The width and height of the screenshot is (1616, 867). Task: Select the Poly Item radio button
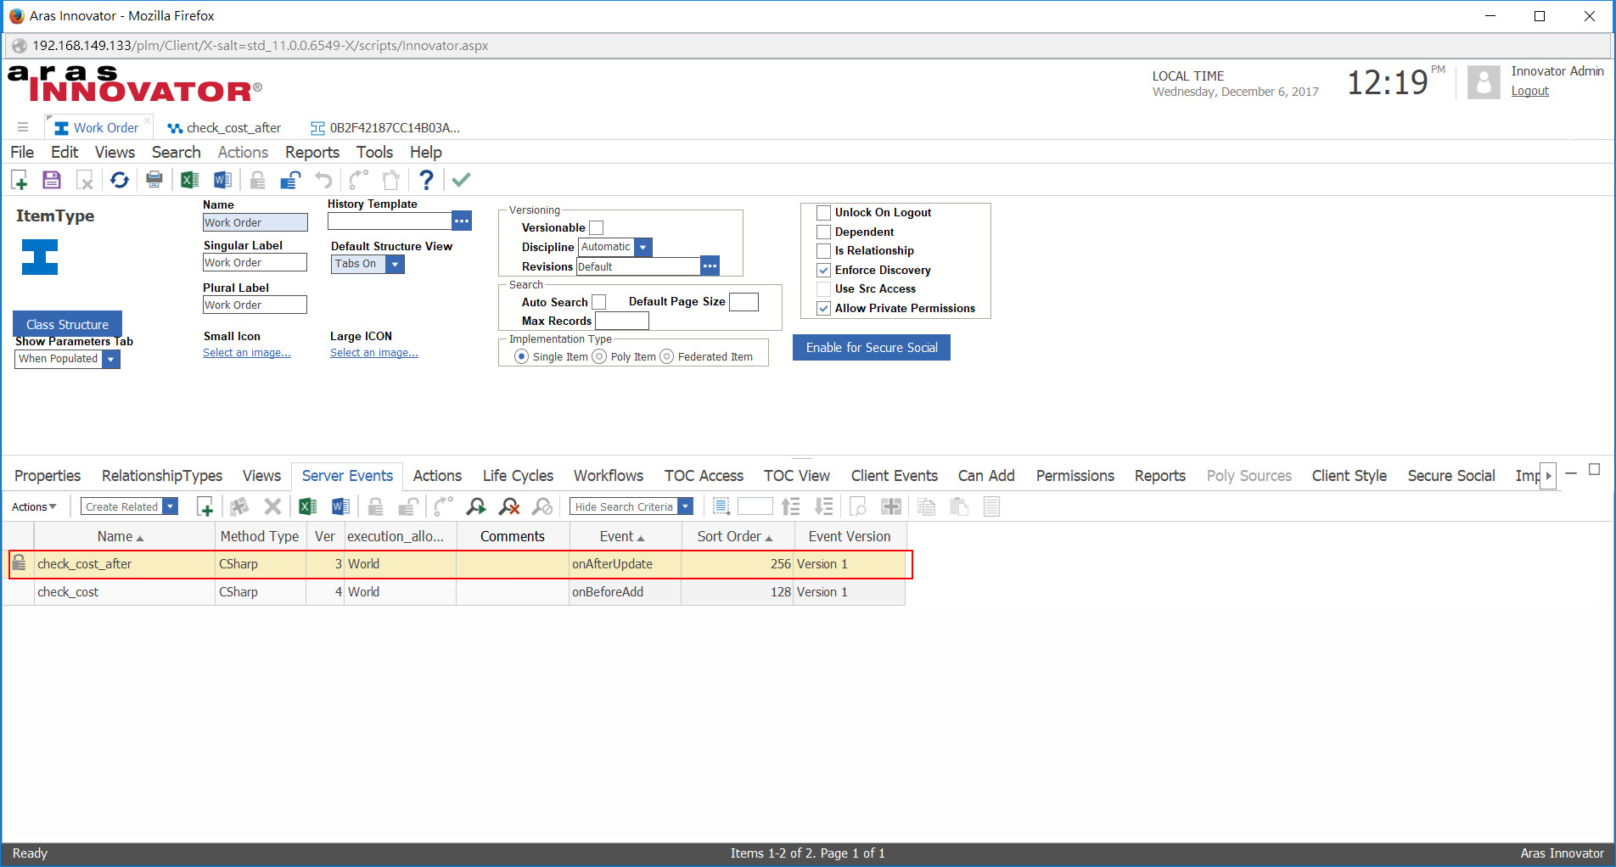[x=599, y=356]
